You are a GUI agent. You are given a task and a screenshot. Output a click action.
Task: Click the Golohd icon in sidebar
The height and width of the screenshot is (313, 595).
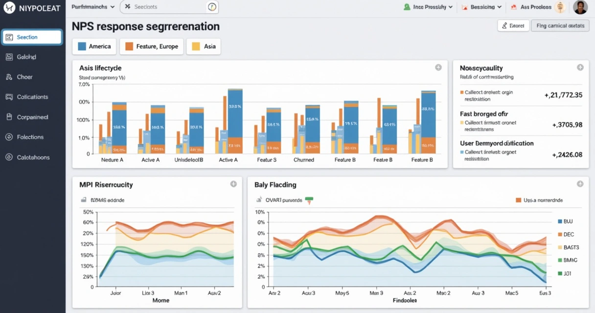[9, 57]
